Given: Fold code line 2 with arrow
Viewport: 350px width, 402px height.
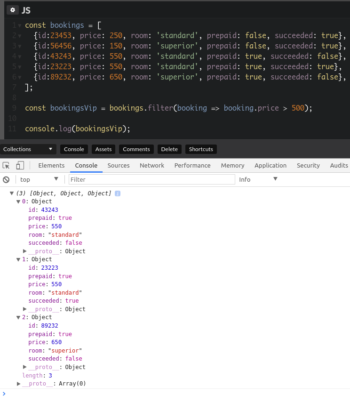Looking at the screenshot, I should pyautogui.click(x=19, y=36).
